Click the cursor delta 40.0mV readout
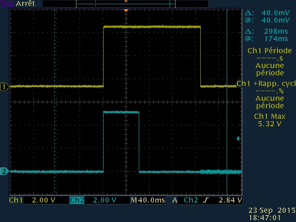296x222 pixels. (267, 13)
